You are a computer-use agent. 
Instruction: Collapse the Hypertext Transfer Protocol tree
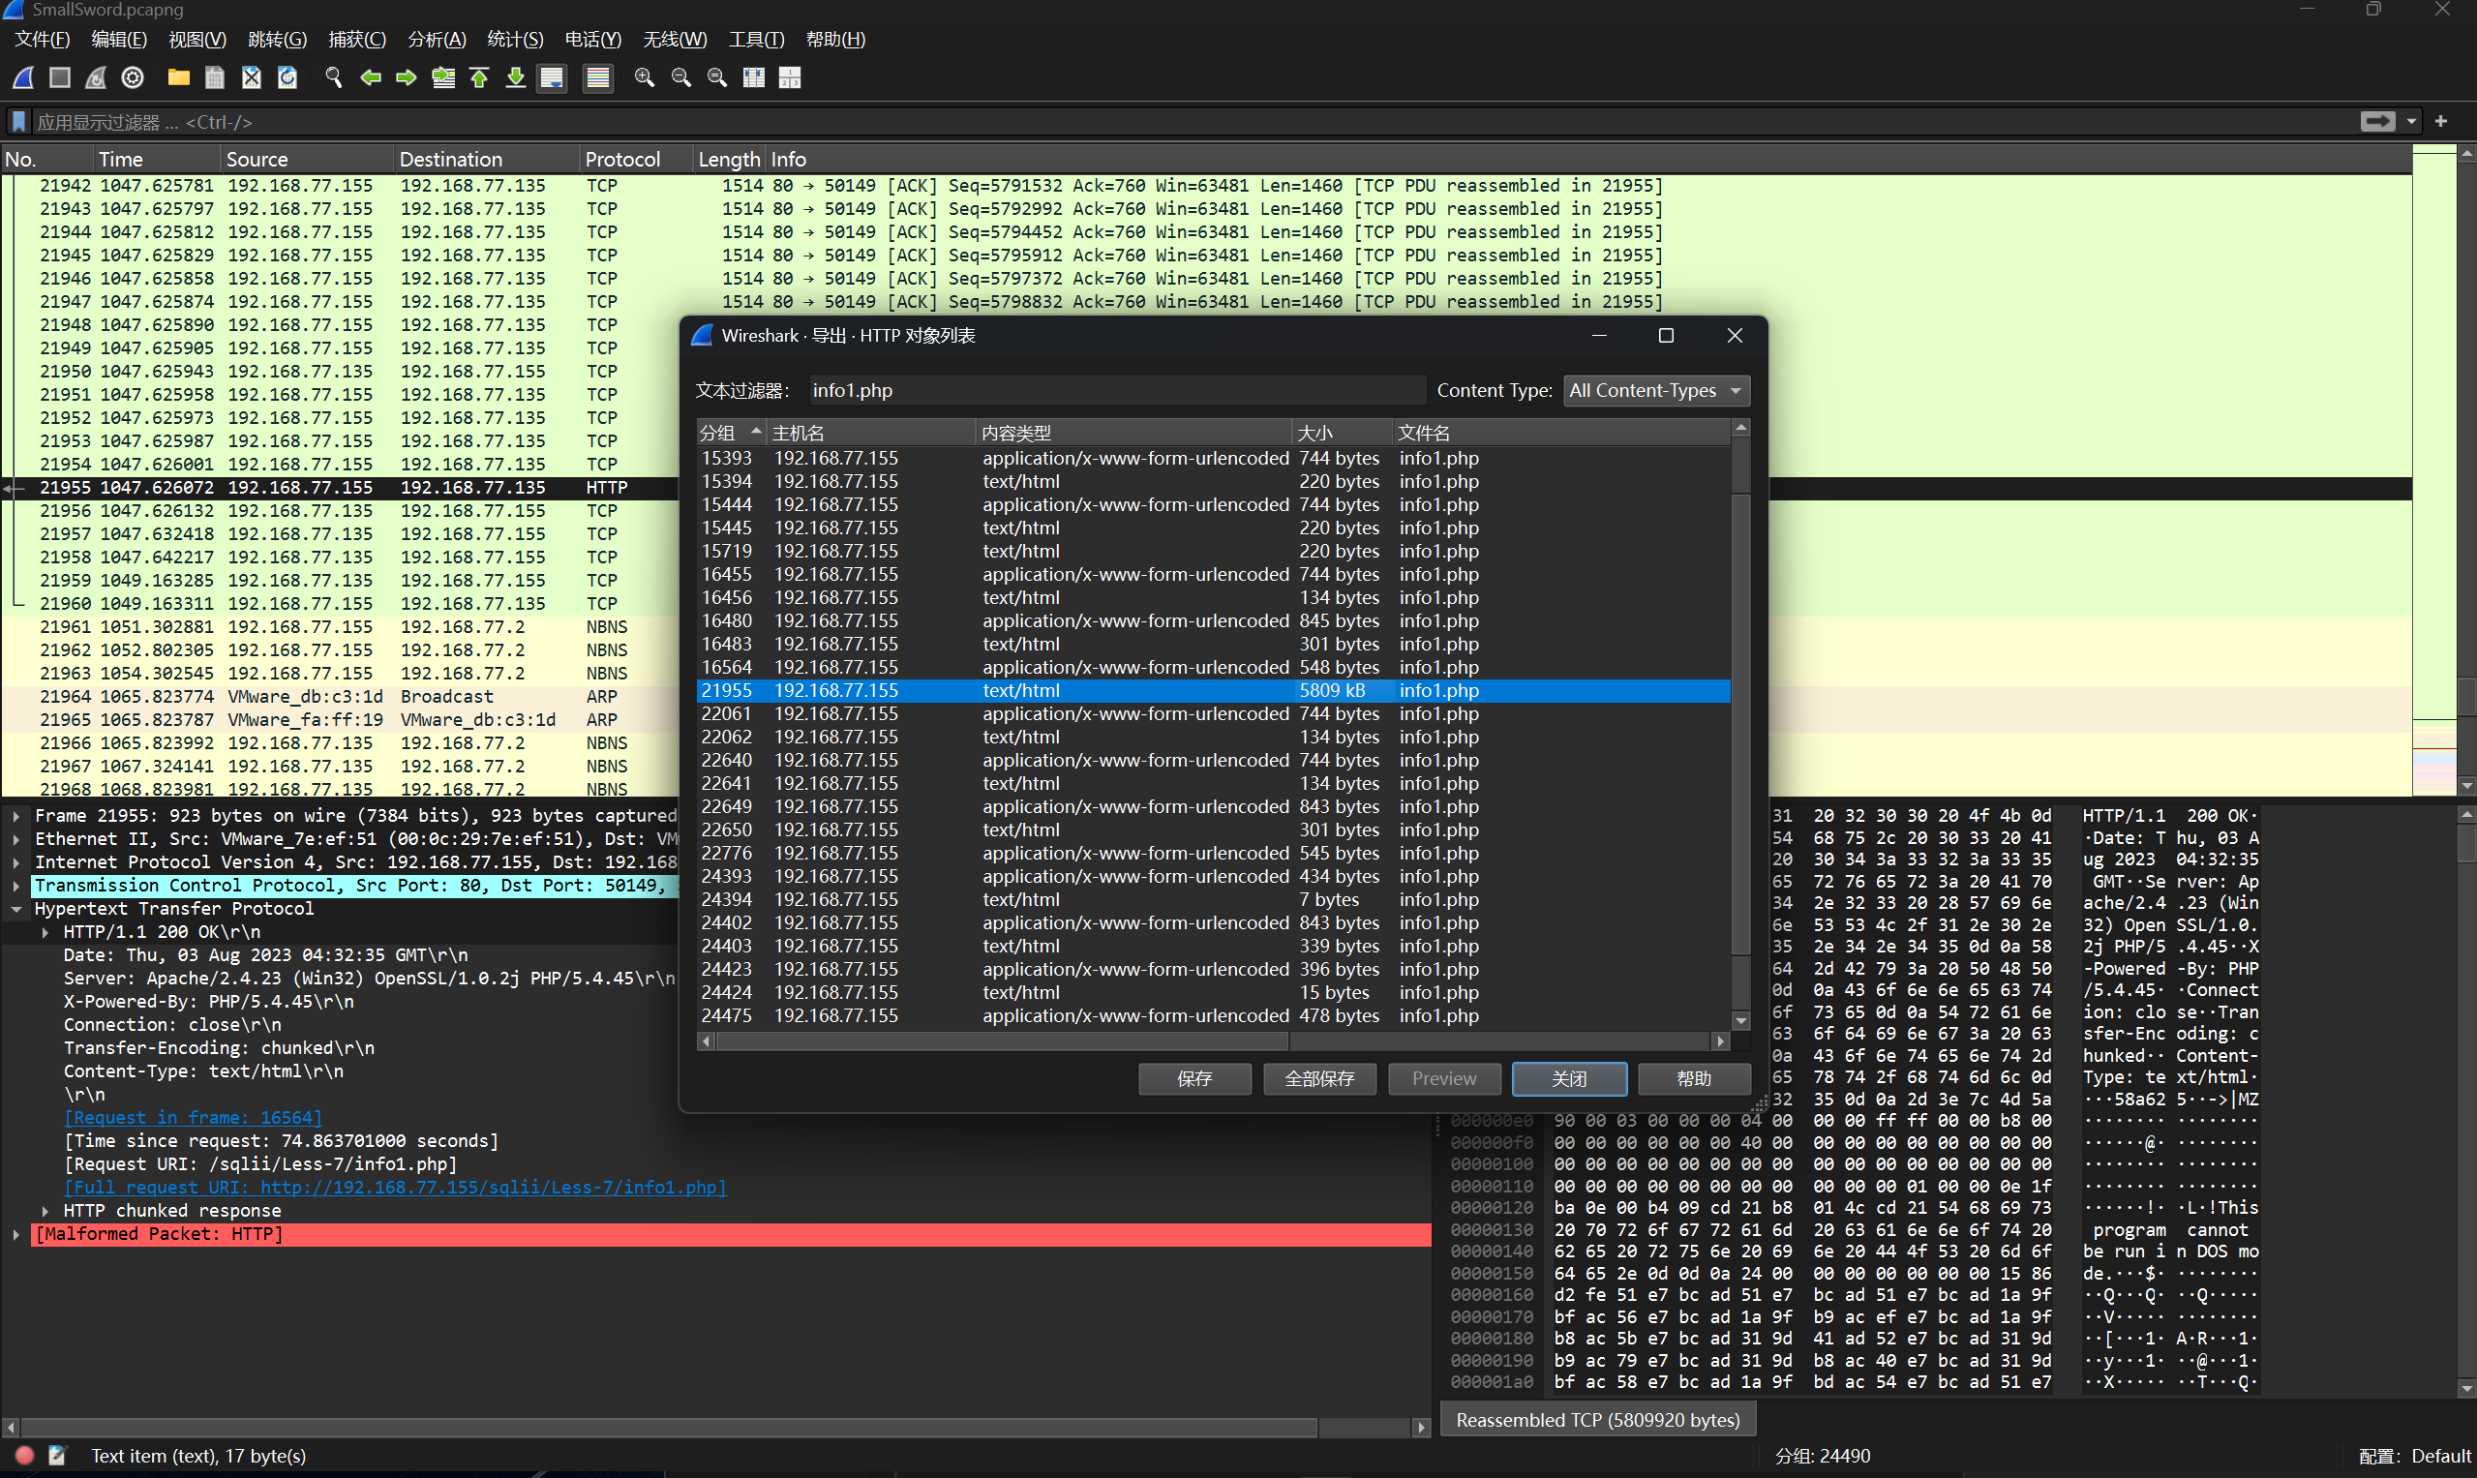click(15, 908)
